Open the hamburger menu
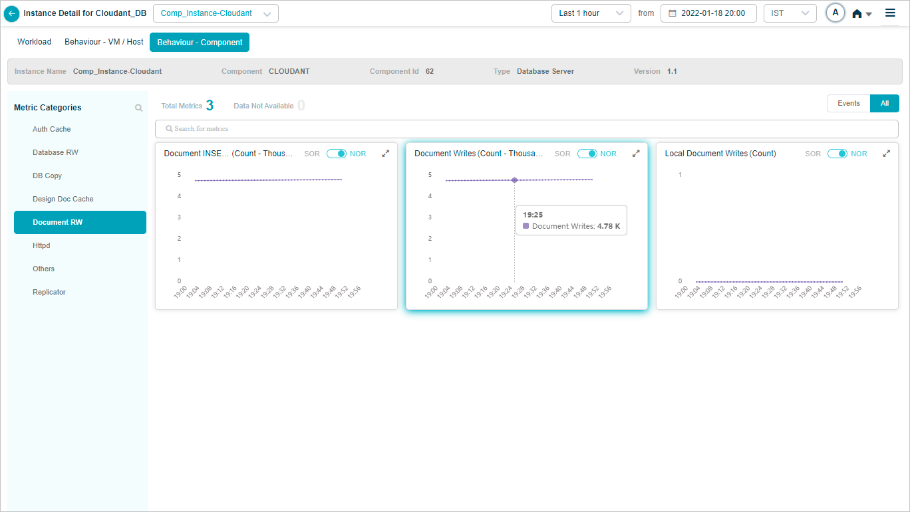 click(890, 13)
